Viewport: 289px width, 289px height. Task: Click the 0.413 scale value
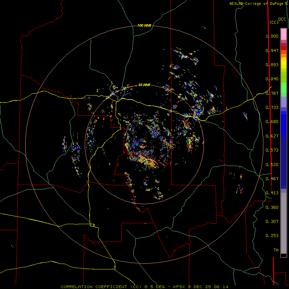272,193
